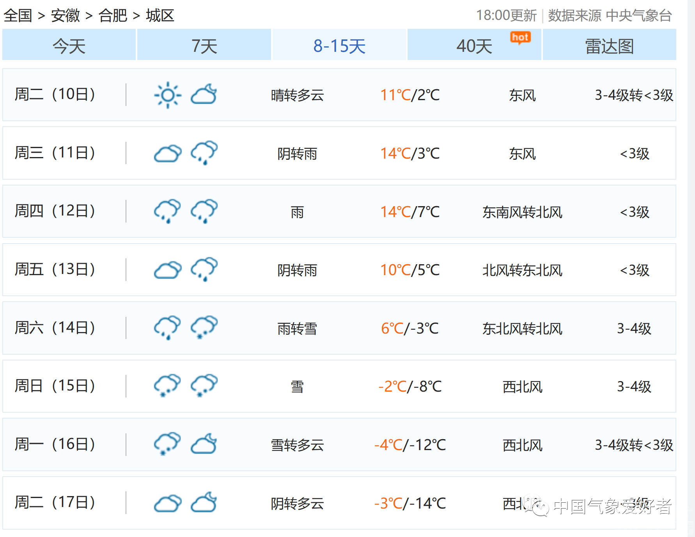Click the overcast cloud icon for 周五 (13日)
The height and width of the screenshot is (537, 695).
tap(168, 270)
